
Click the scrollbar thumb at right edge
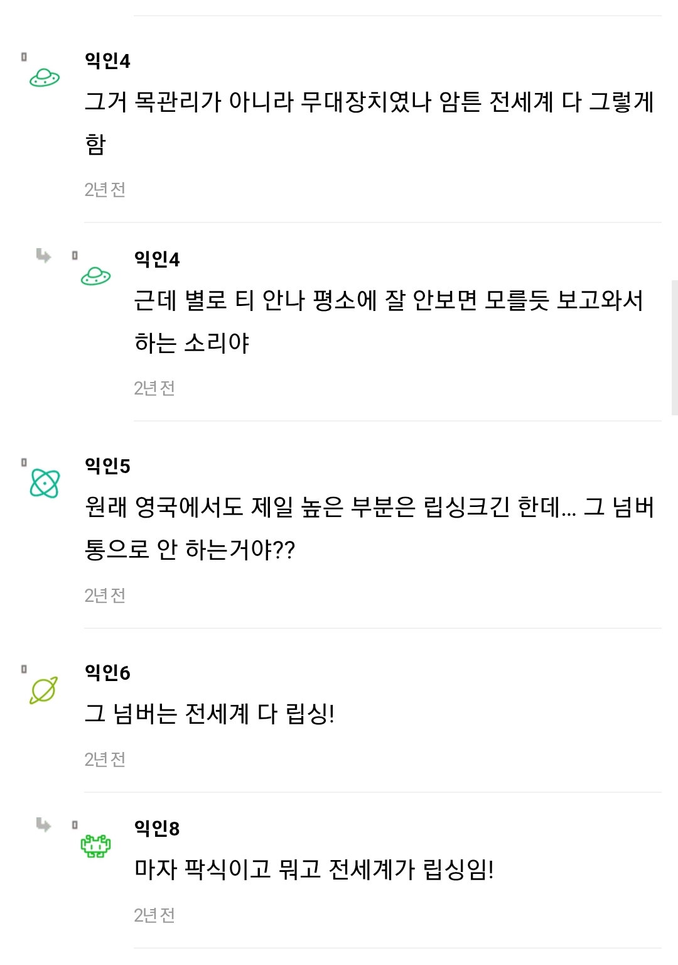(x=675, y=347)
